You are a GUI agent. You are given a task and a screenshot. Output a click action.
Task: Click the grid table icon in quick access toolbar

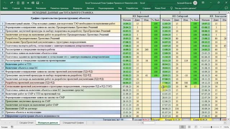coord(23,3)
